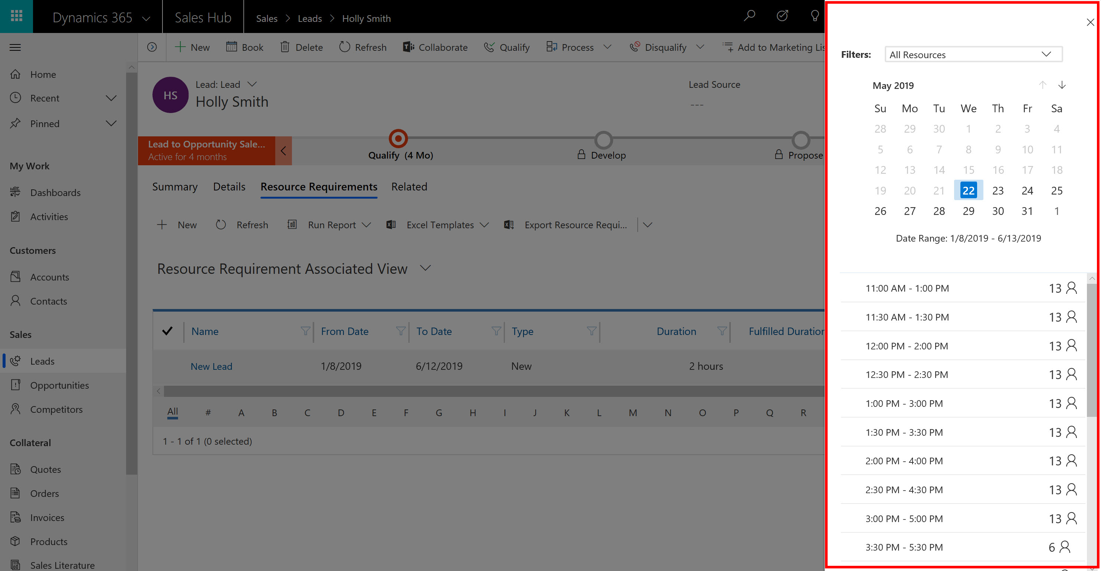Click New in the top command bar

[192, 47]
